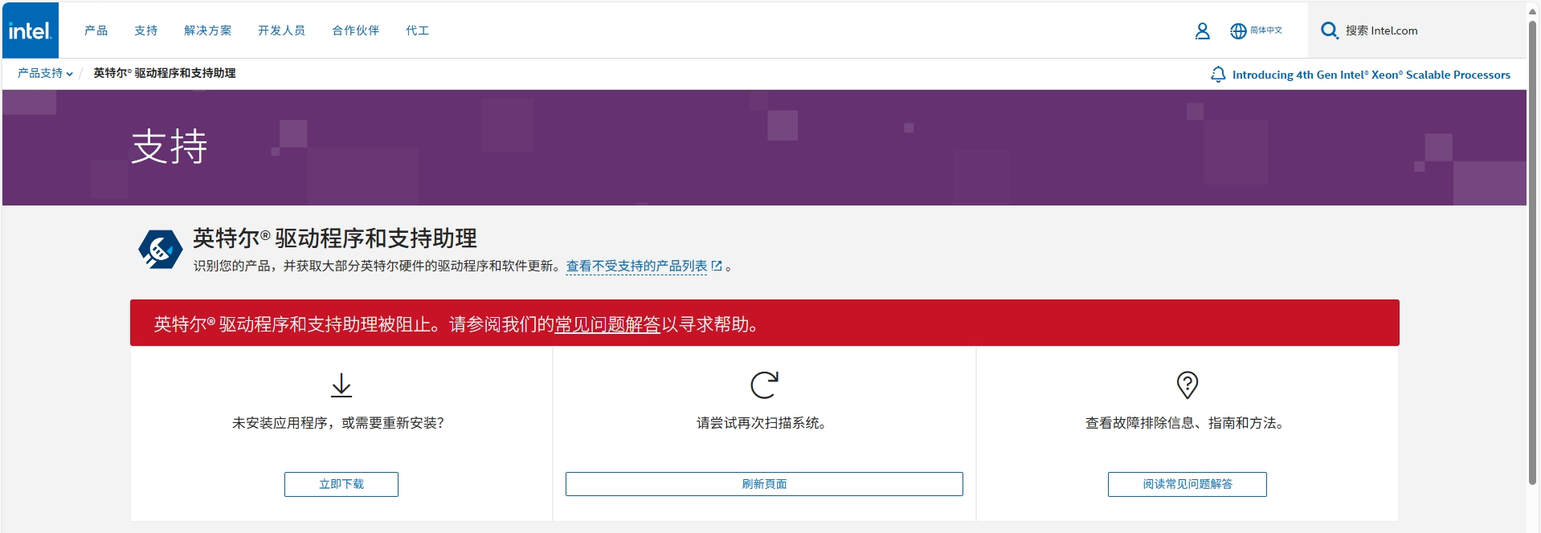Click the 刷新頁面 button

(x=764, y=484)
